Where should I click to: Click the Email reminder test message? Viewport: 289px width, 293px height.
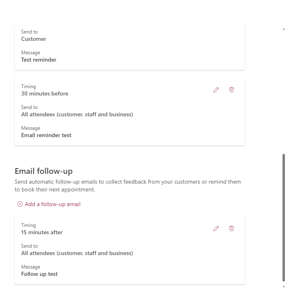46,135
